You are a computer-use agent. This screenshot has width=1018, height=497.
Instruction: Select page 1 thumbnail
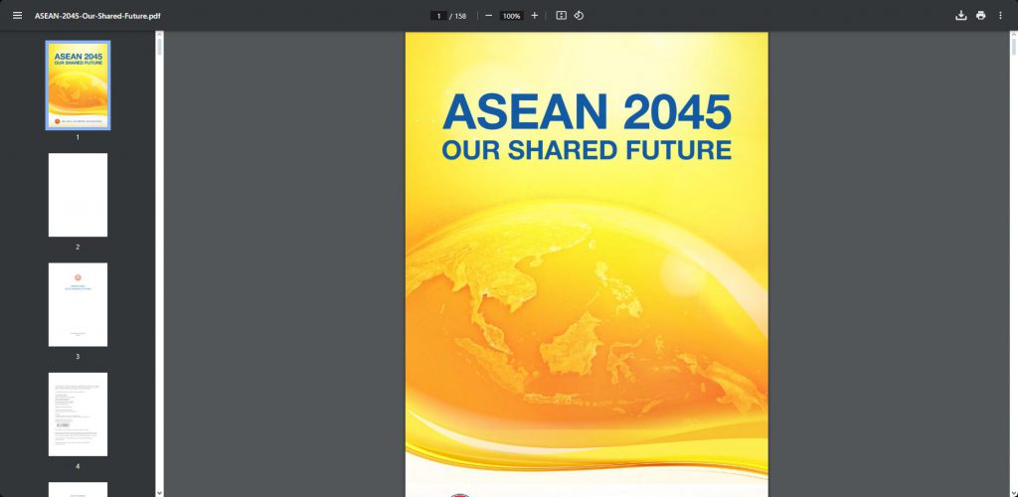tap(78, 85)
